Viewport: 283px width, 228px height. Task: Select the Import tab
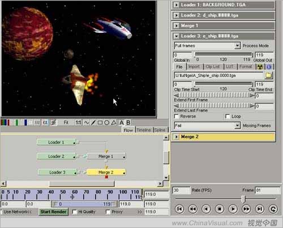(x=194, y=67)
